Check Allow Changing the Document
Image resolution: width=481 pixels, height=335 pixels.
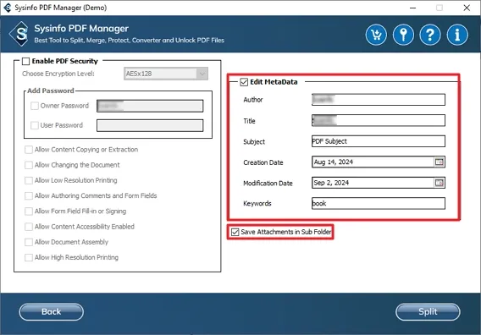(x=29, y=165)
